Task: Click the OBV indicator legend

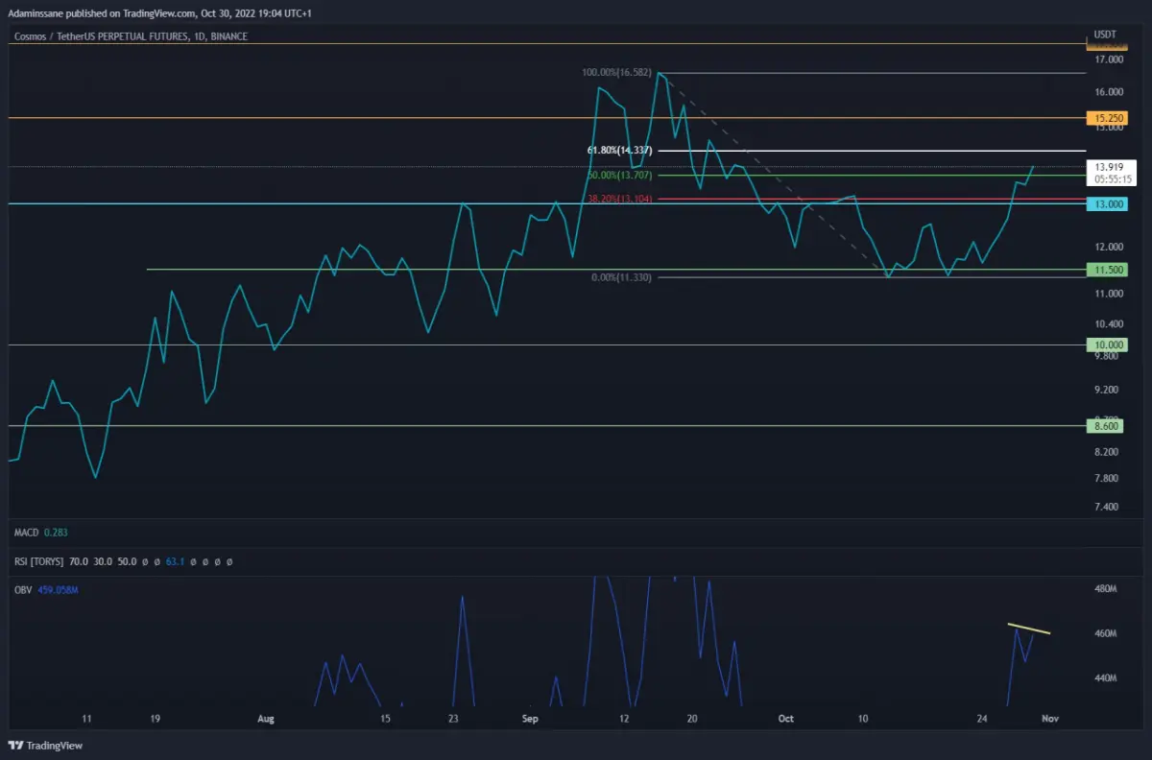Action: coord(45,589)
